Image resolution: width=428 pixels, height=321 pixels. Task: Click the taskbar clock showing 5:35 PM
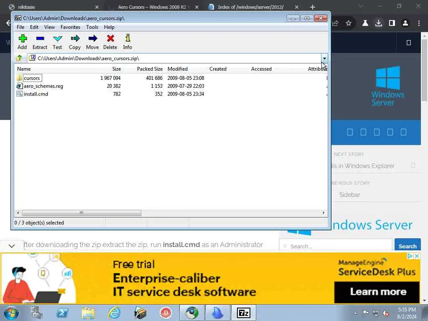coord(407,313)
